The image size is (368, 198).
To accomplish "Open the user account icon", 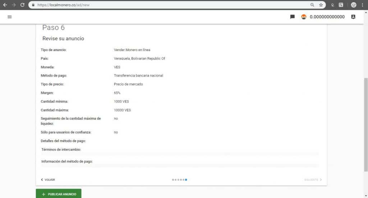I will tap(353, 17).
